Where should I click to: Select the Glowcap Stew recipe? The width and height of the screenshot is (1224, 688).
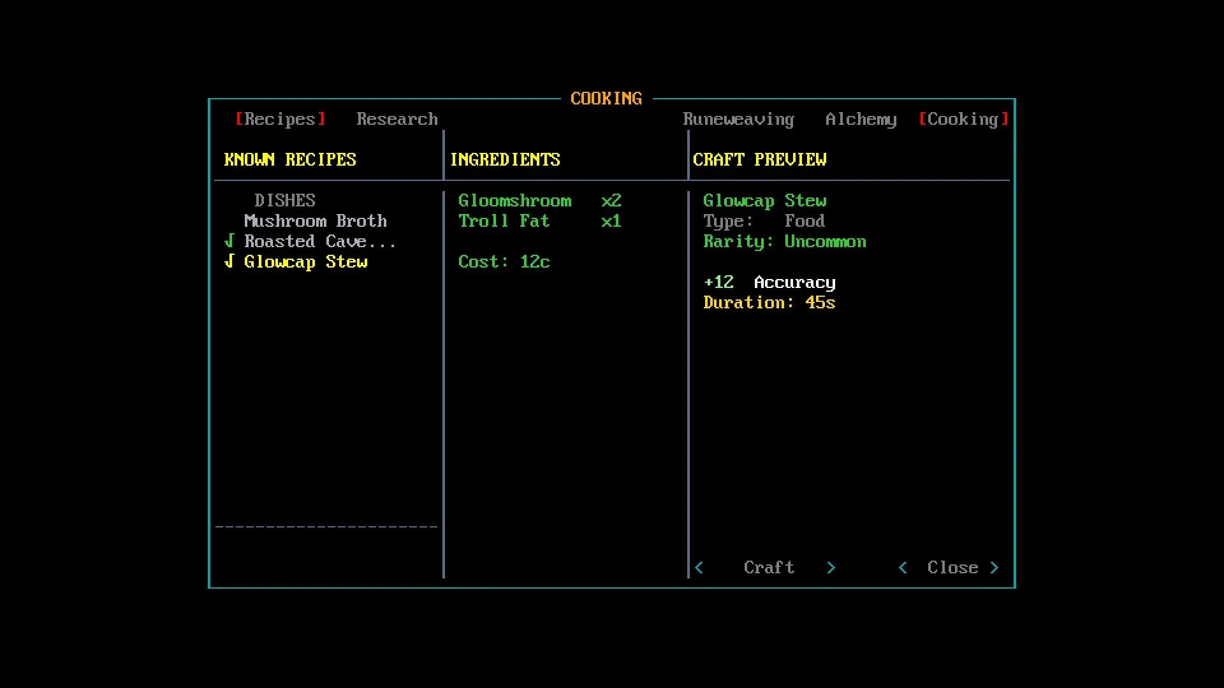306,262
